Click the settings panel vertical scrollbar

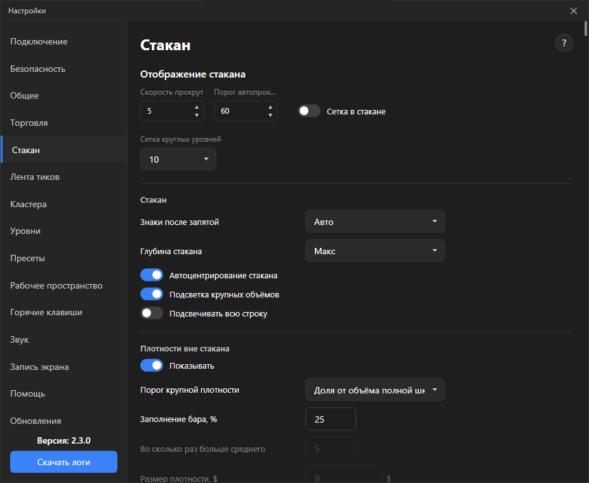click(x=586, y=29)
